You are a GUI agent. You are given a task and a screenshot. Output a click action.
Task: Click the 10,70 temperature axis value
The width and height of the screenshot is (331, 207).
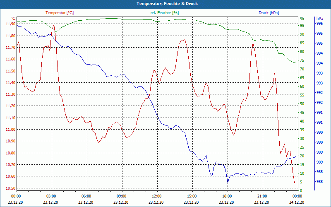click(x=11, y=164)
